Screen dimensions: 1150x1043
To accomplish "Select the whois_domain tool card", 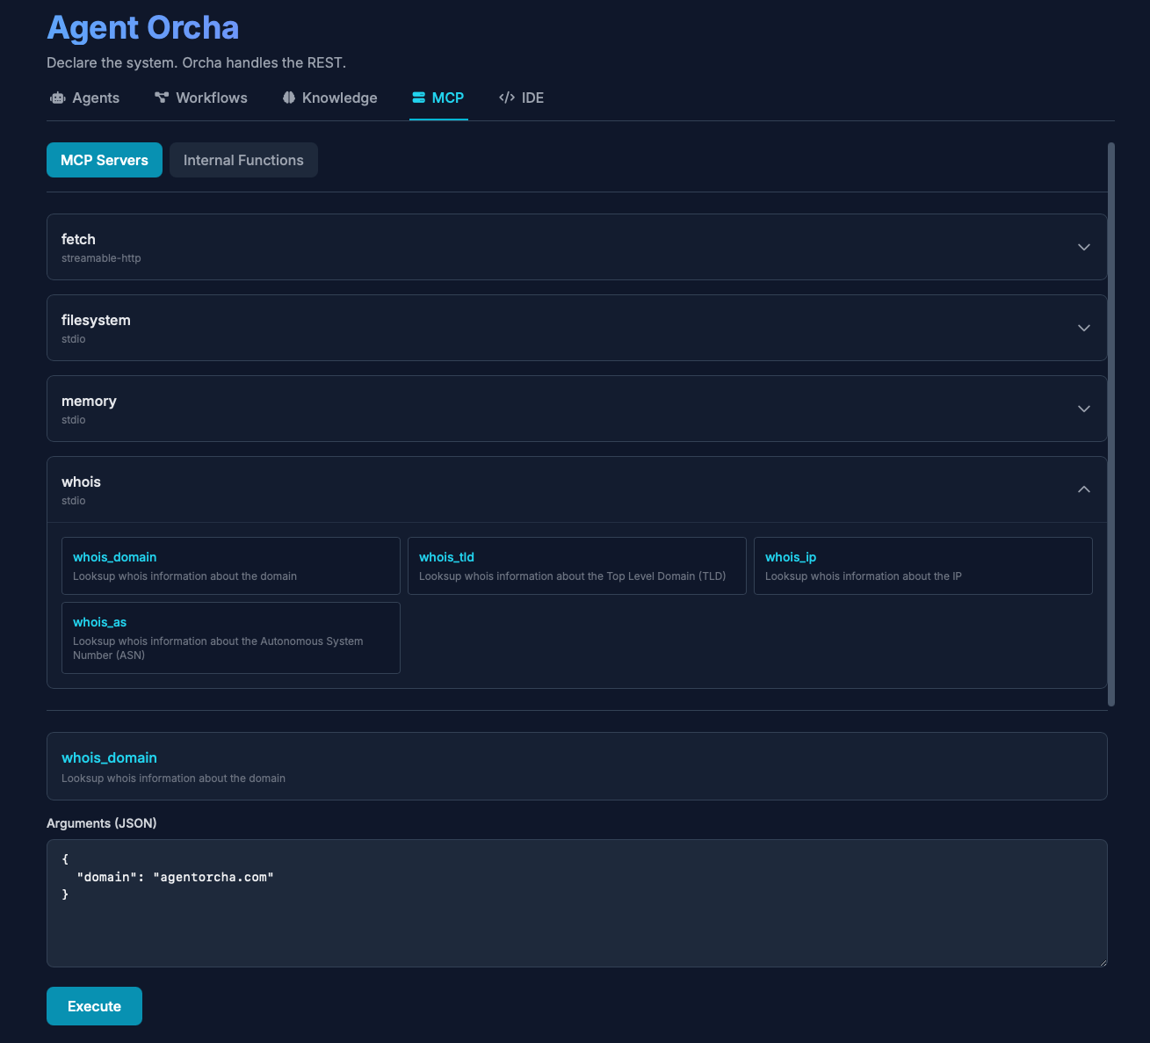I will coord(230,566).
